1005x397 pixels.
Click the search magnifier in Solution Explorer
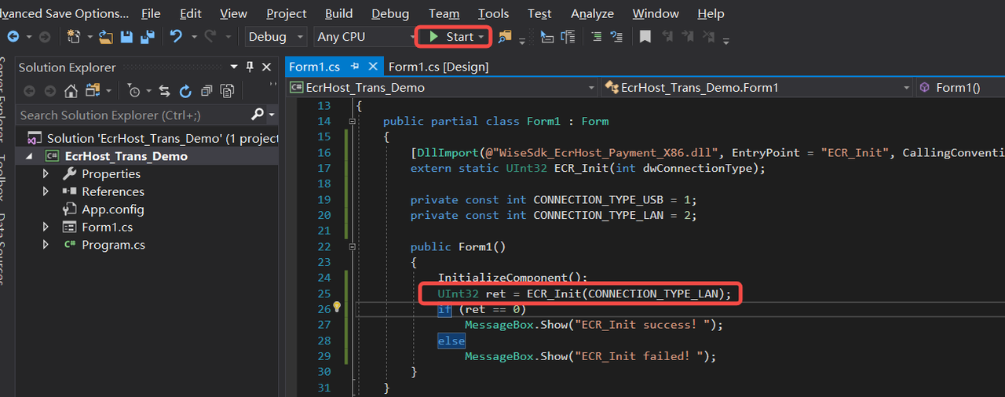[258, 115]
